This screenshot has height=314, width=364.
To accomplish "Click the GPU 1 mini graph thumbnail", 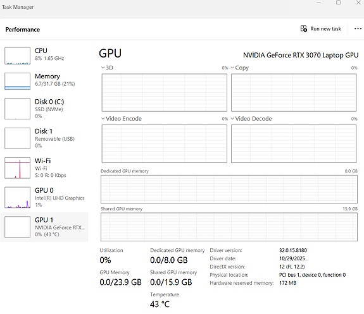I will coord(18,227).
